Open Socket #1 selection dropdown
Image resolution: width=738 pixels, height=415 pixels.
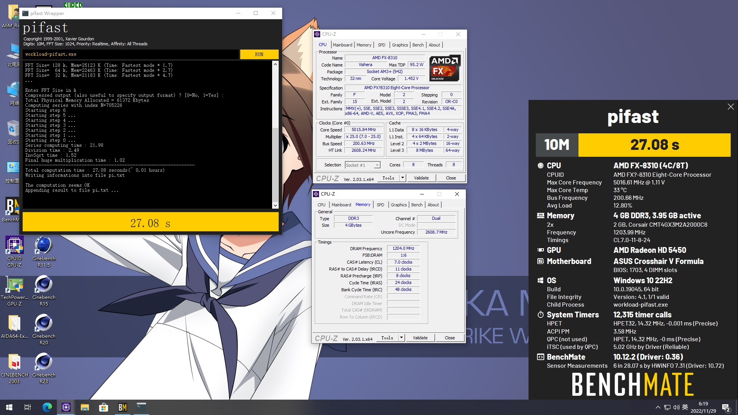click(362, 165)
